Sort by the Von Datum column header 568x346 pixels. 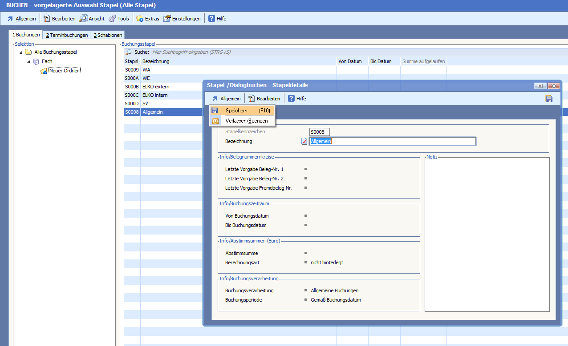coord(350,61)
